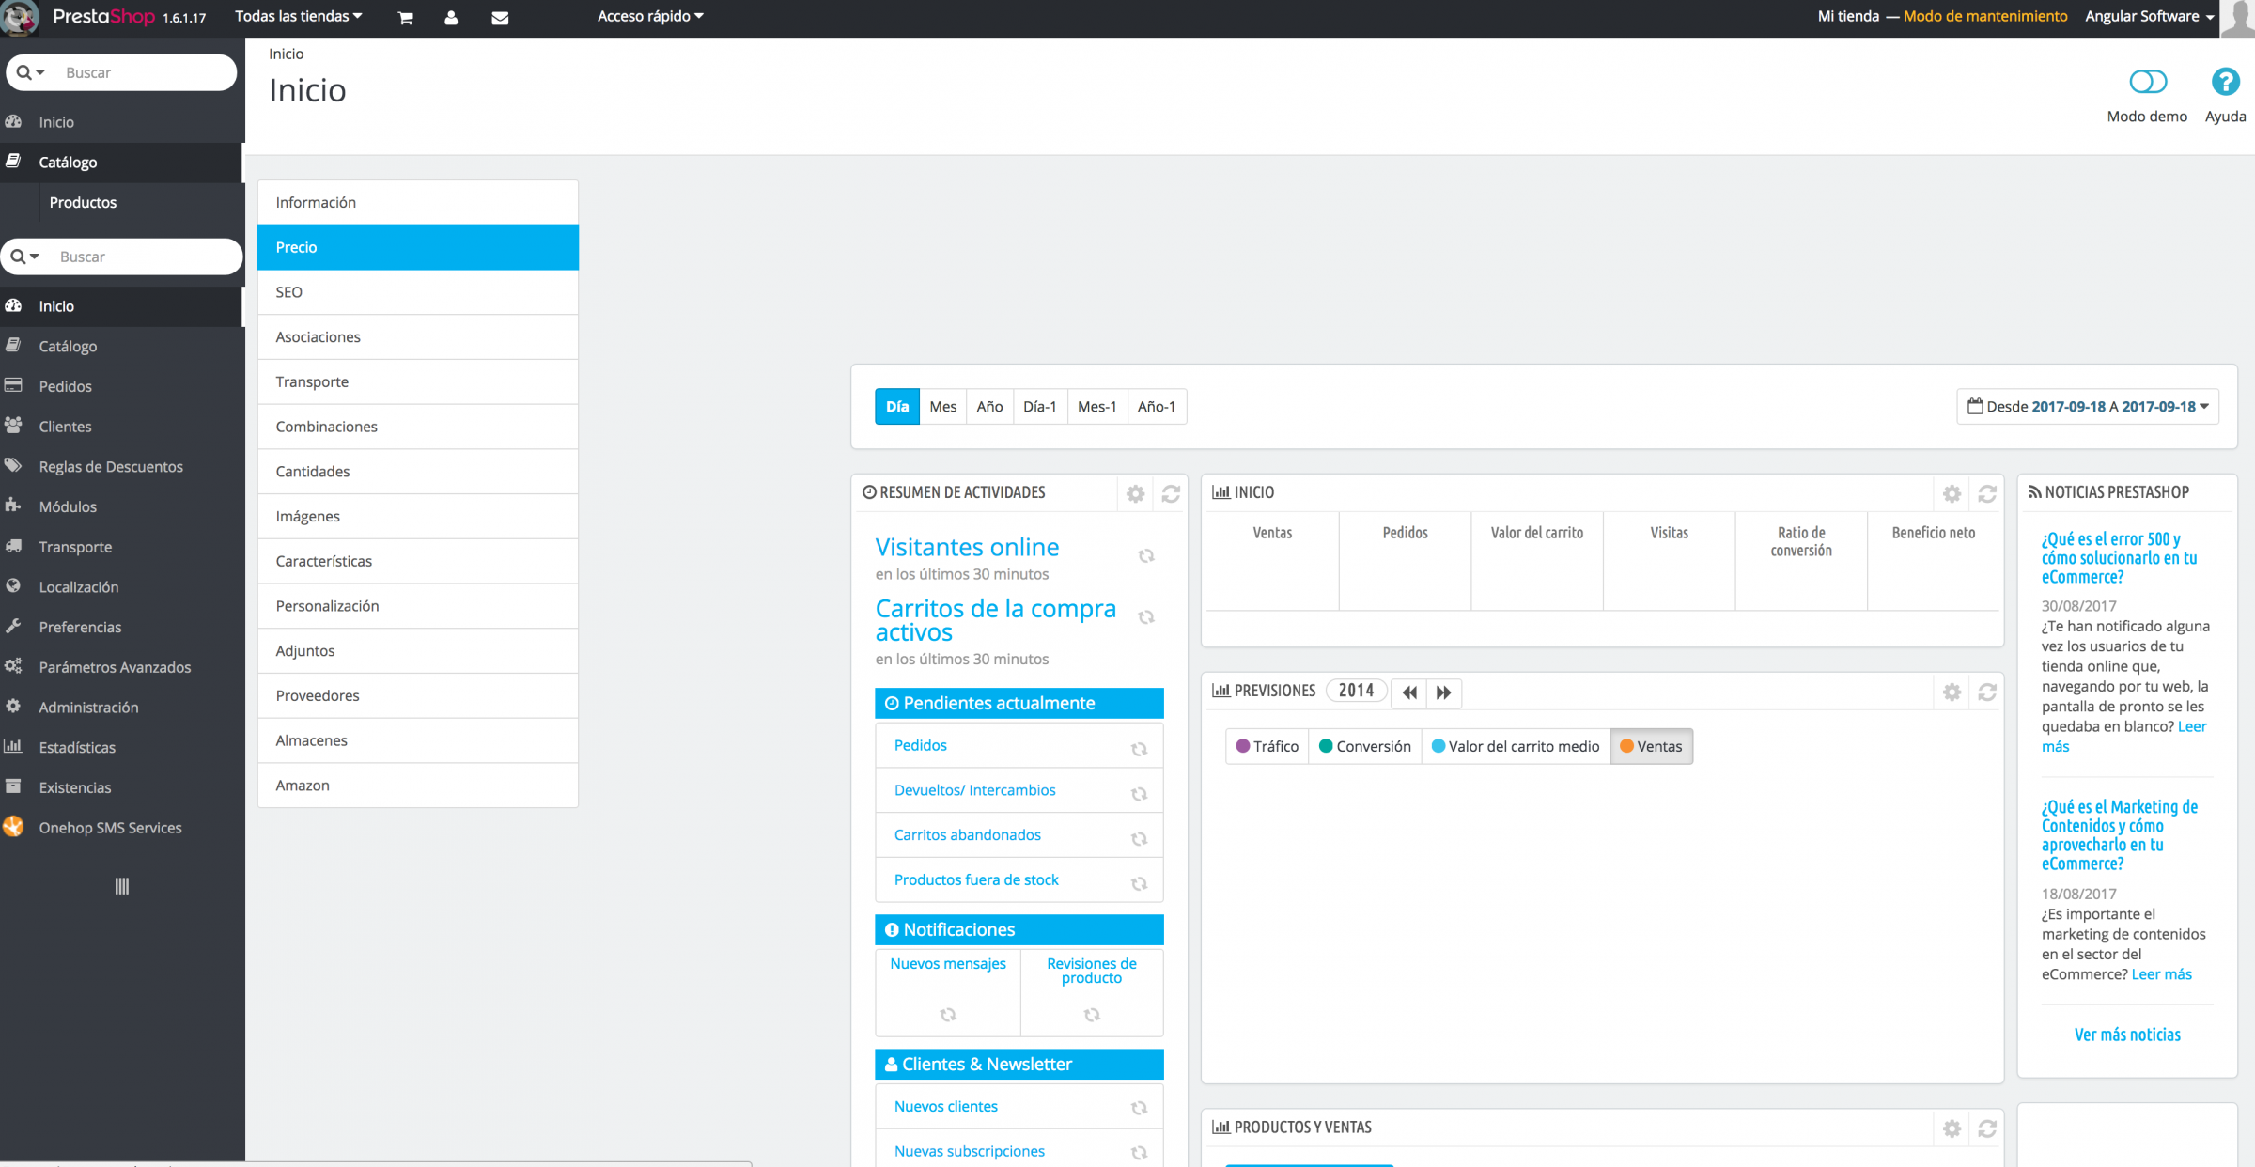
Task: Select the Combinaciones product tab
Action: 326,427
